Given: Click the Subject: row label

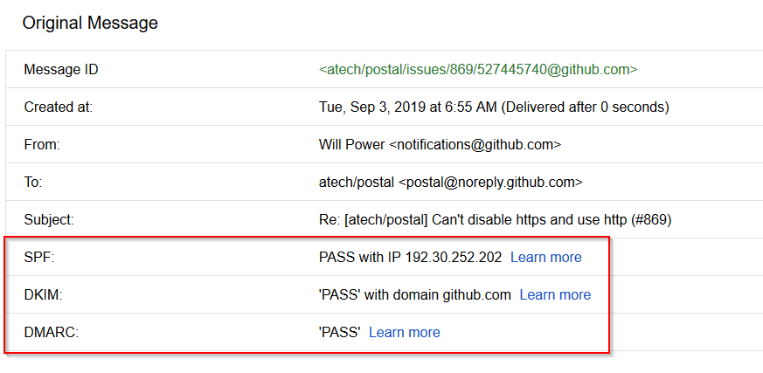Looking at the screenshot, I should 49,220.
